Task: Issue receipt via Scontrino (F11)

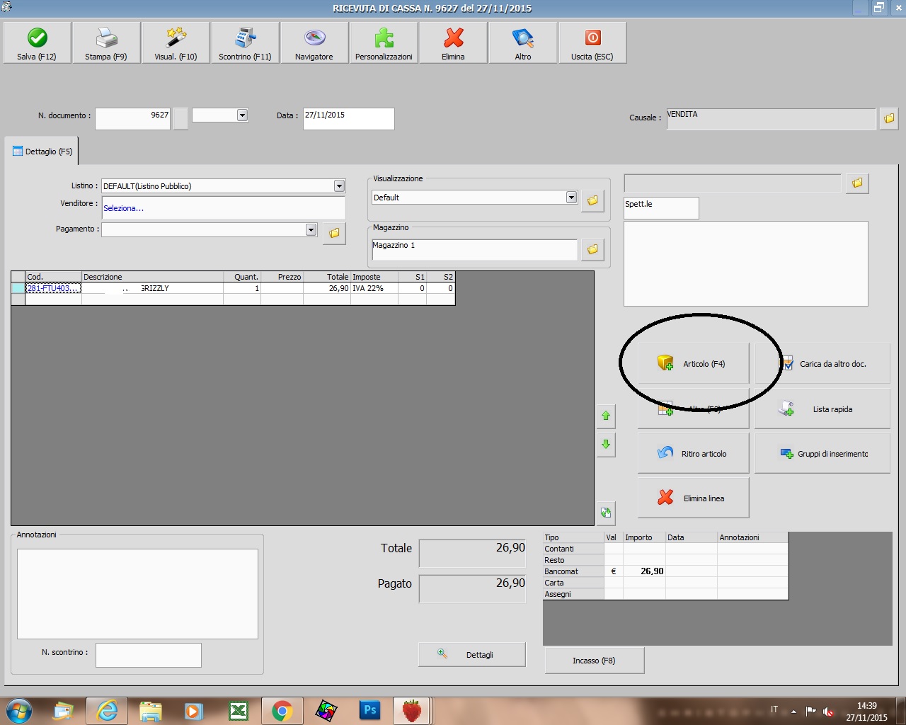Action: point(245,42)
